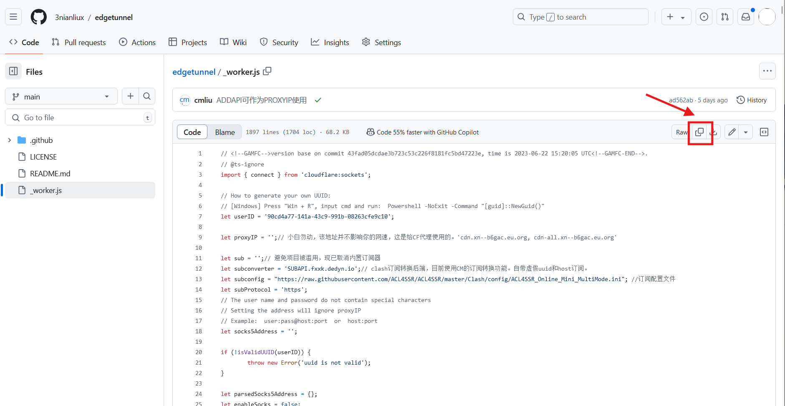Open the more file actions ellipsis menu

[x=767, y=71]
